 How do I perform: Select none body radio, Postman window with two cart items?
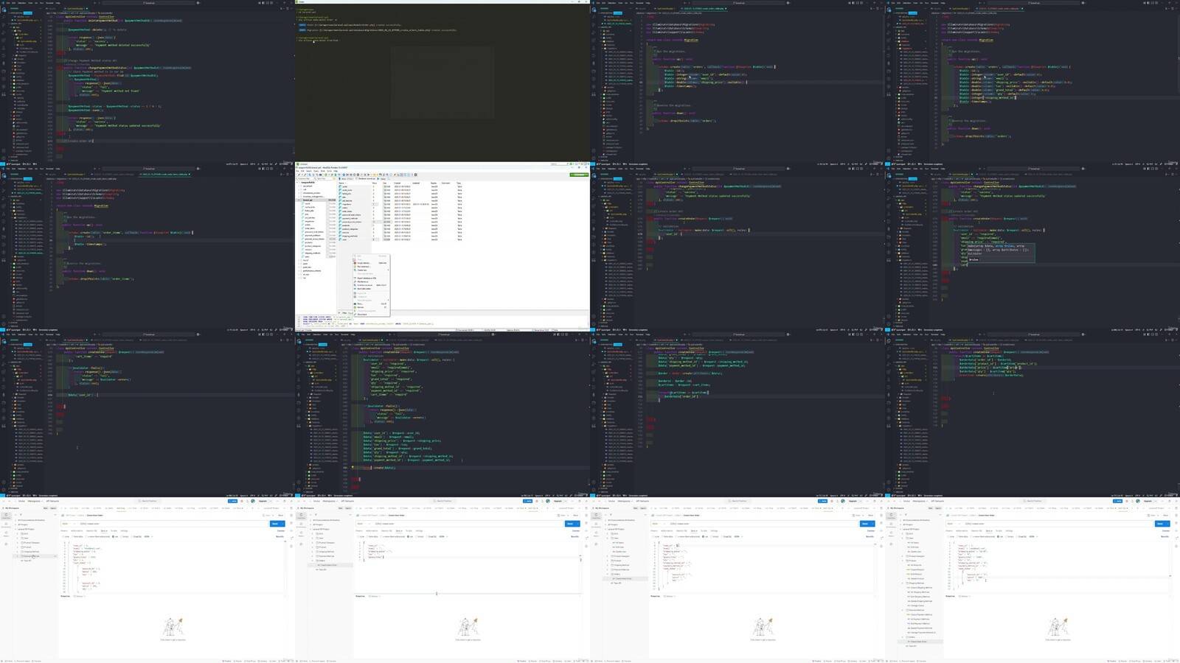click(x=66, y=536)
